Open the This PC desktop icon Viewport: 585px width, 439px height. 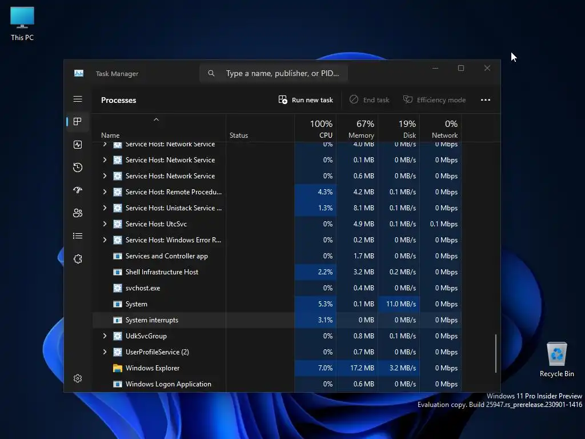22,23
